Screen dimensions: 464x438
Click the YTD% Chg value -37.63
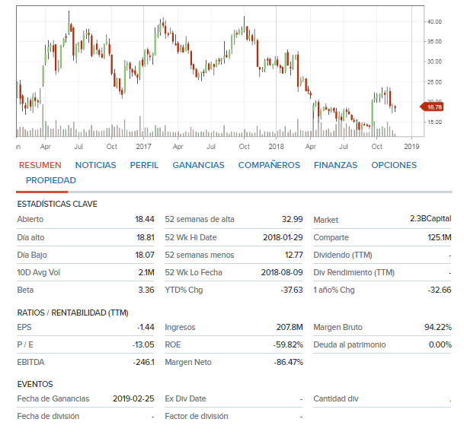[x=292, y=290]
